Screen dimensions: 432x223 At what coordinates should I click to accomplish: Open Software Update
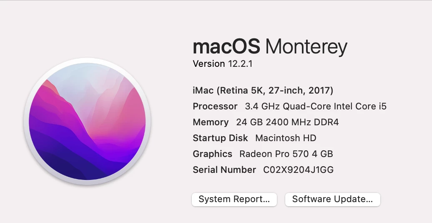[332, 199]
